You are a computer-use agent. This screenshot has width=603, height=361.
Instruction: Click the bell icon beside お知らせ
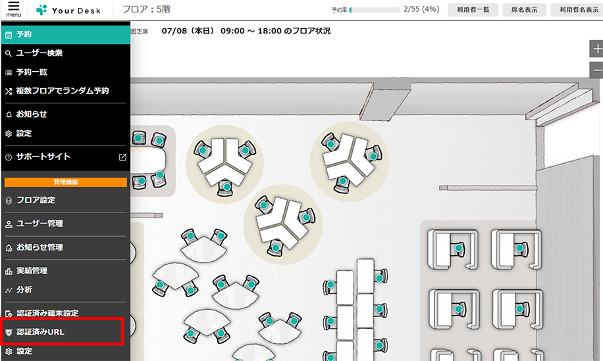(9, 114)
